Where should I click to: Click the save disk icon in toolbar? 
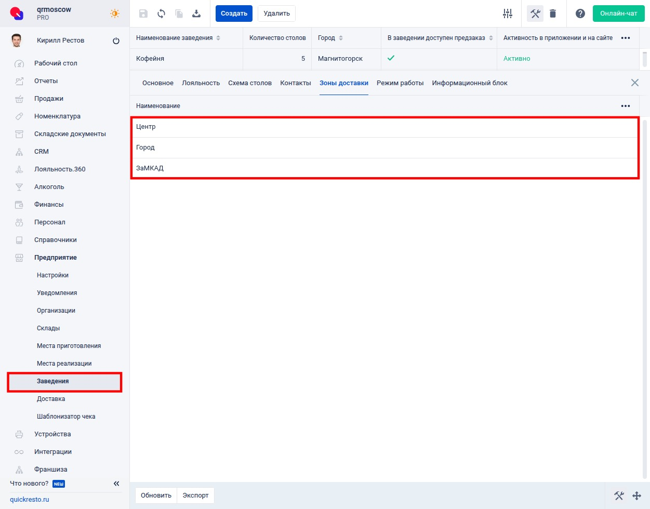[143, 14]
